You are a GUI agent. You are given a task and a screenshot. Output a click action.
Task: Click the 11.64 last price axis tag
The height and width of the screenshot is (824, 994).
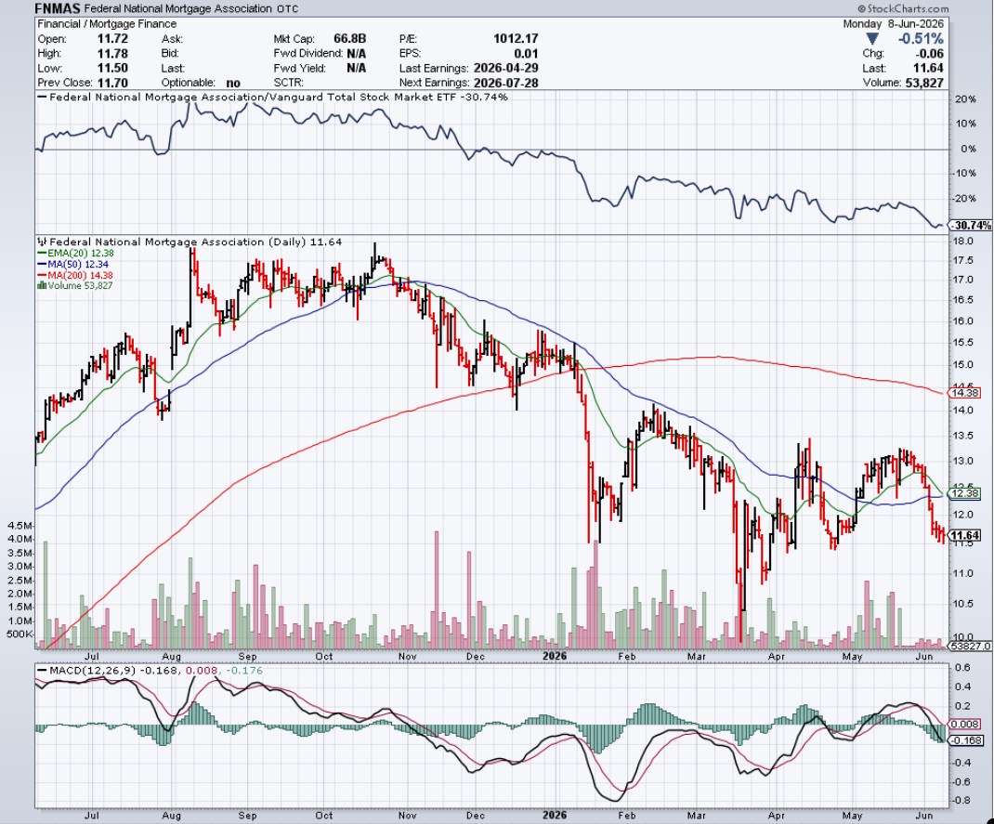point(965,535)
